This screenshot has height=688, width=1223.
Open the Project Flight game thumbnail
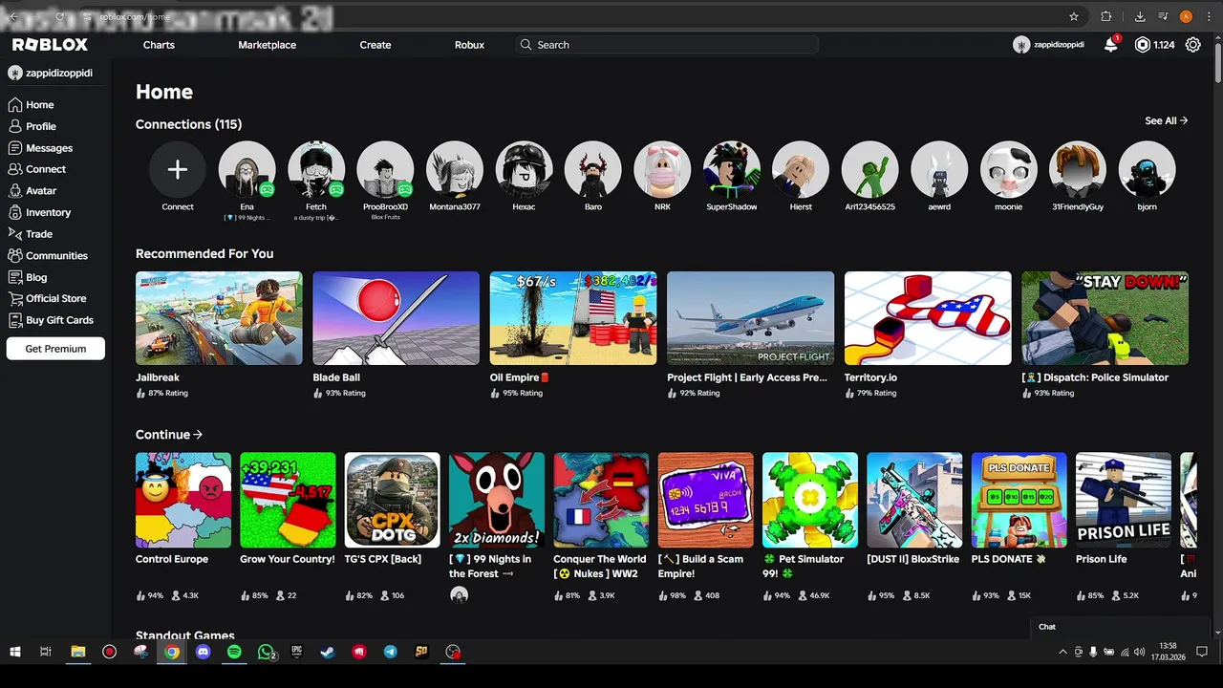point(750,318)
